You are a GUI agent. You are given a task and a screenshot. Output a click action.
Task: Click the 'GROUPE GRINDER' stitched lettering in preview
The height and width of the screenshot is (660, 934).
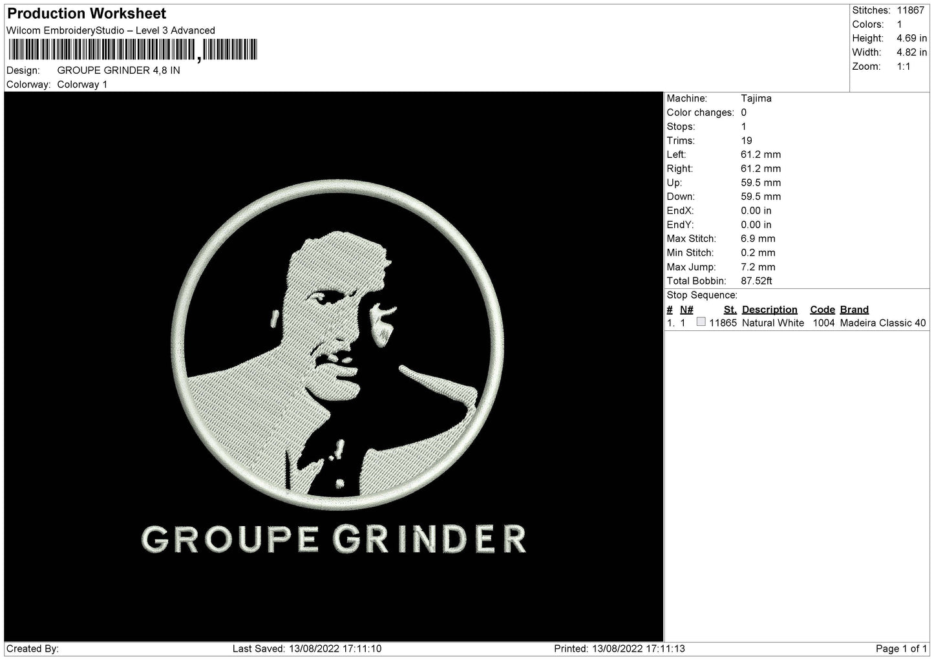click(x=334, y=539)
